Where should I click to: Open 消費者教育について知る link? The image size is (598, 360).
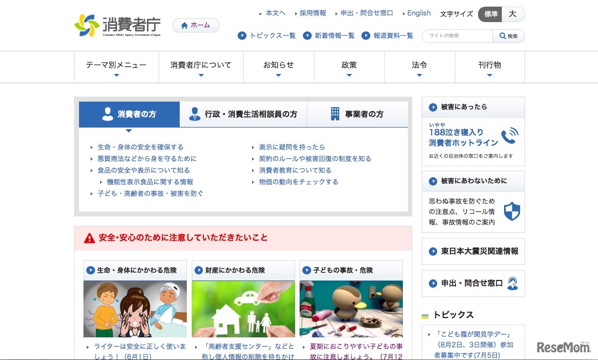[295, 170]
